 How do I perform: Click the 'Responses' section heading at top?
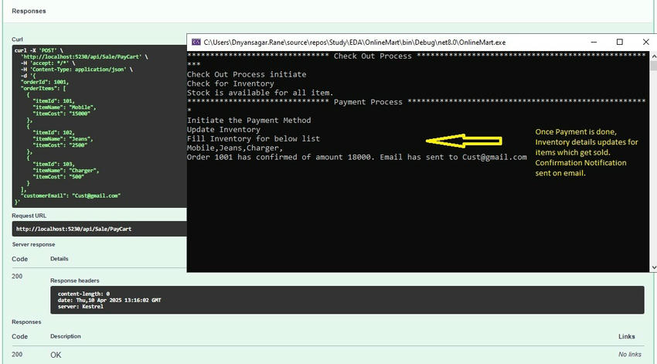(29, 11)
